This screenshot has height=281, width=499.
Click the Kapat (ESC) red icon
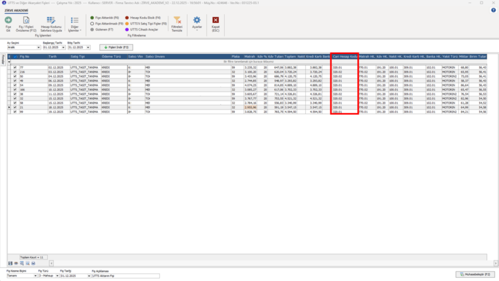click(215, 20)
